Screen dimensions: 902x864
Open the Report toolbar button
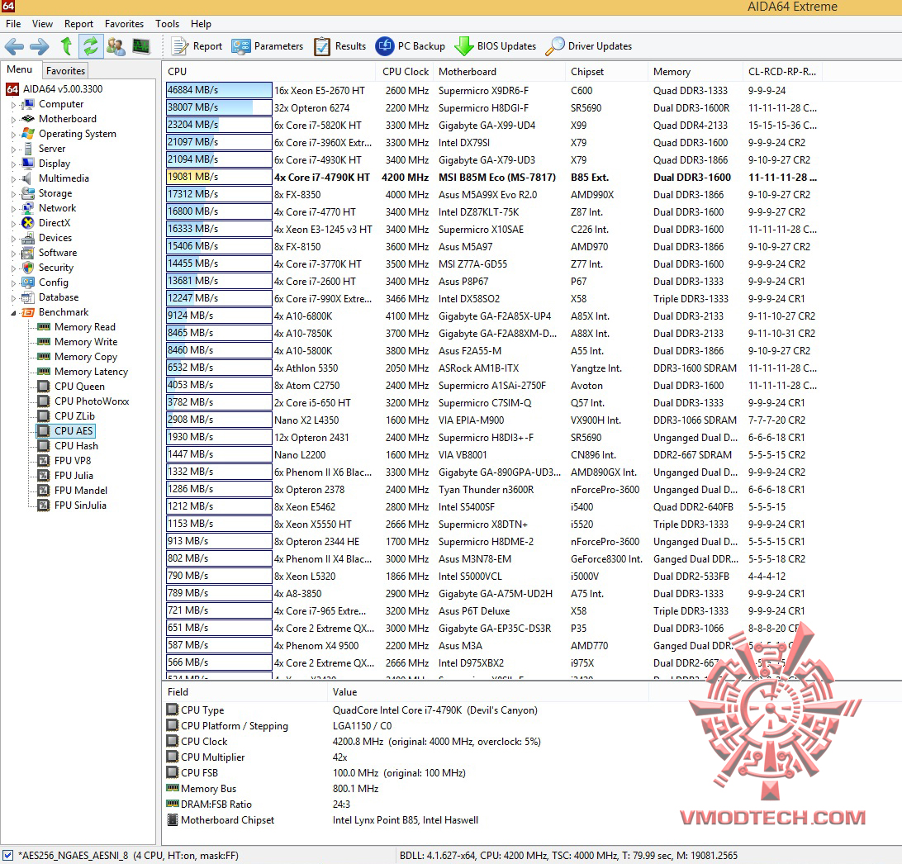197,46
